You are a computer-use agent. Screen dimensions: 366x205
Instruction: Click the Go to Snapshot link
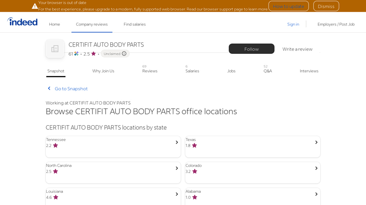click(x=71, y=88)
